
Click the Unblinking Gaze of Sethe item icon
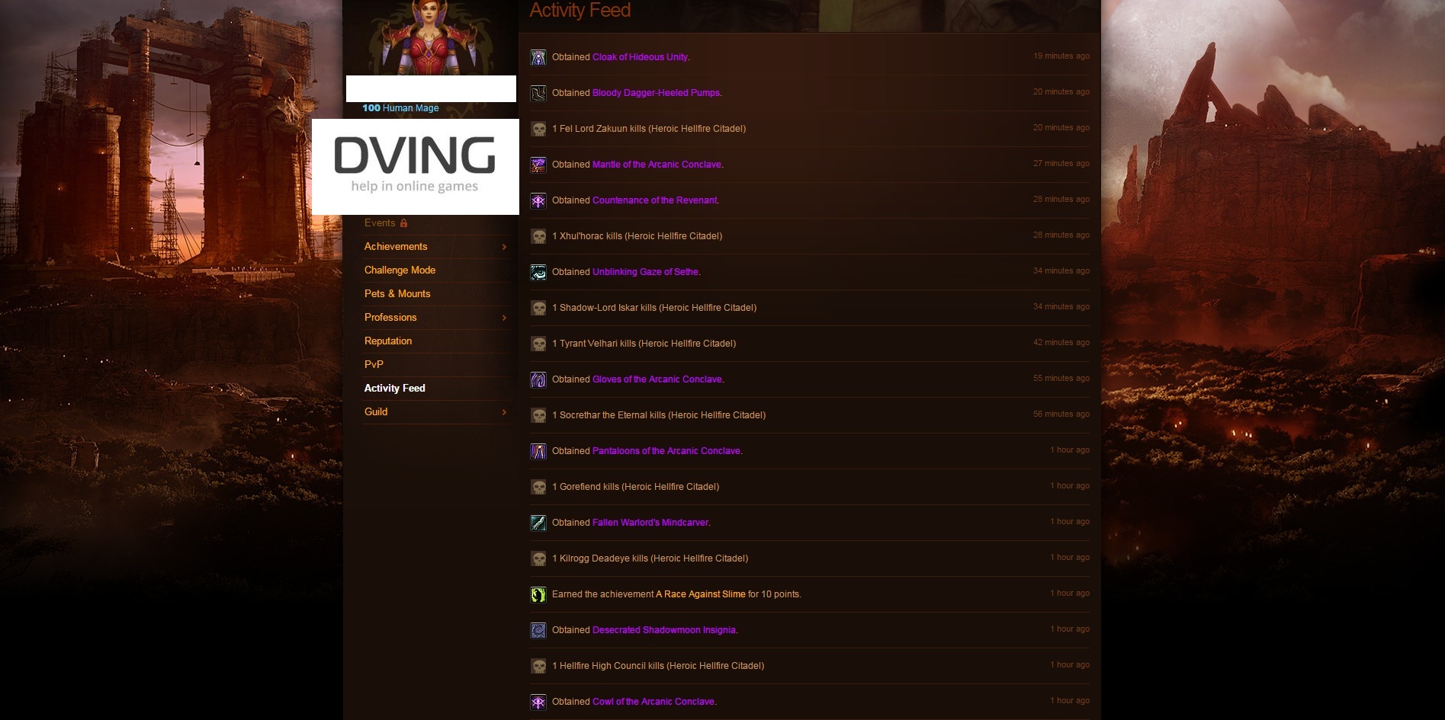tap(538, 272)
